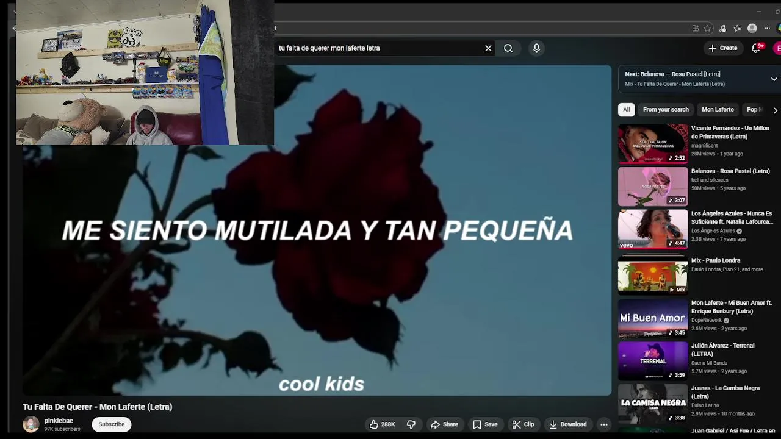Open Mi Buen Amor video thumbnail

coord(653,318)
